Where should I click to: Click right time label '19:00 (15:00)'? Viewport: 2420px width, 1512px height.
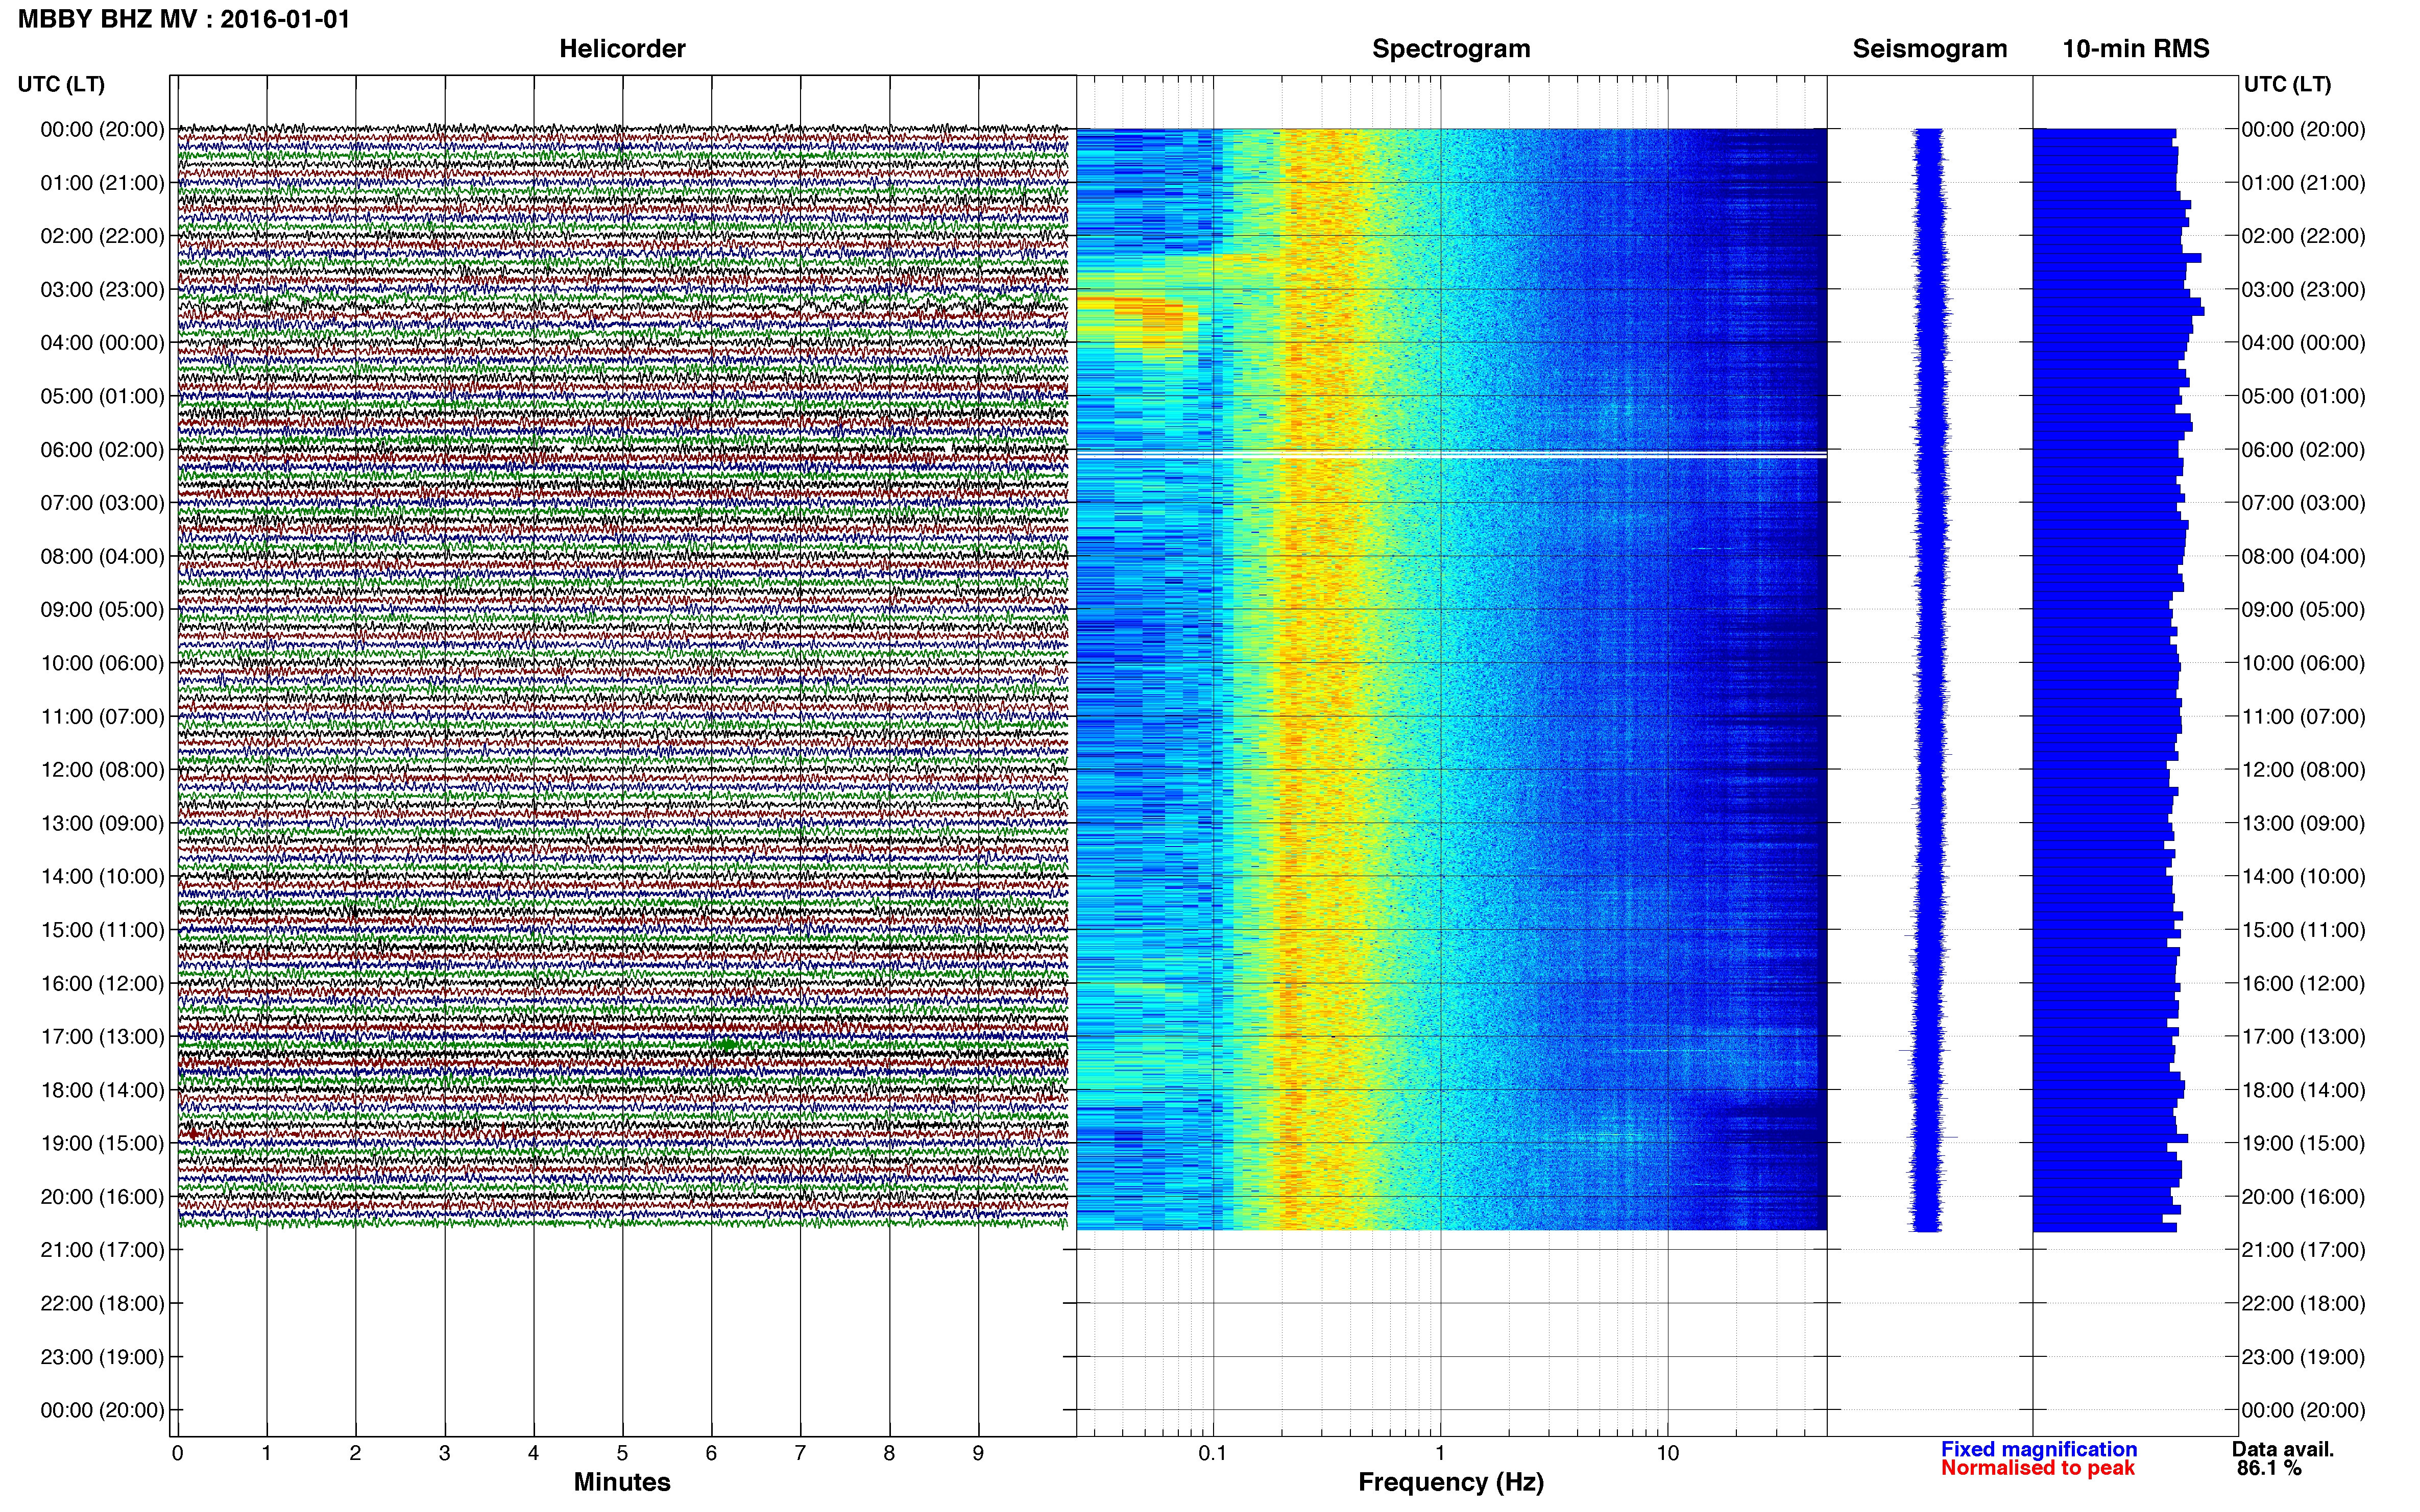pyautogui.click(x=2303, y=1143)
